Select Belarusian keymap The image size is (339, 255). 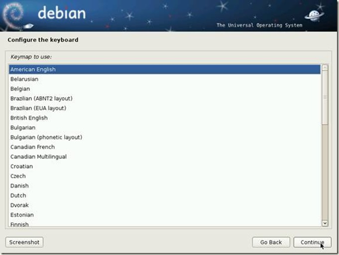tap(165, 79)
